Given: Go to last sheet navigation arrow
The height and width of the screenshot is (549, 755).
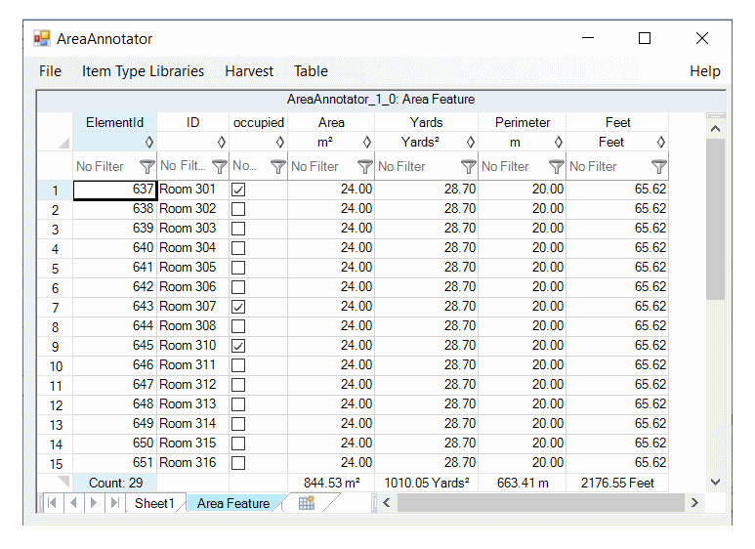Looking at the screenshot, I should pos(114,503).
